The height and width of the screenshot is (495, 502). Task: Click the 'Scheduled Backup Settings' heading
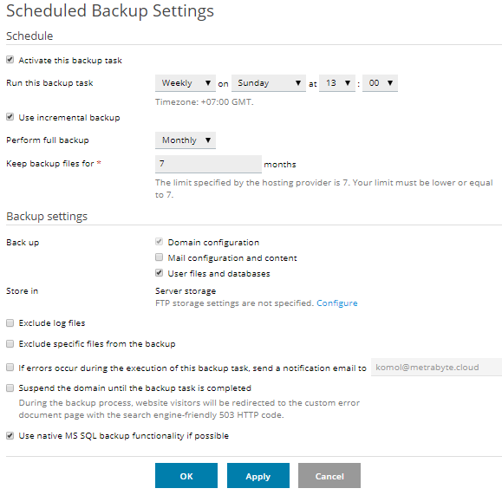pos(110,11)
